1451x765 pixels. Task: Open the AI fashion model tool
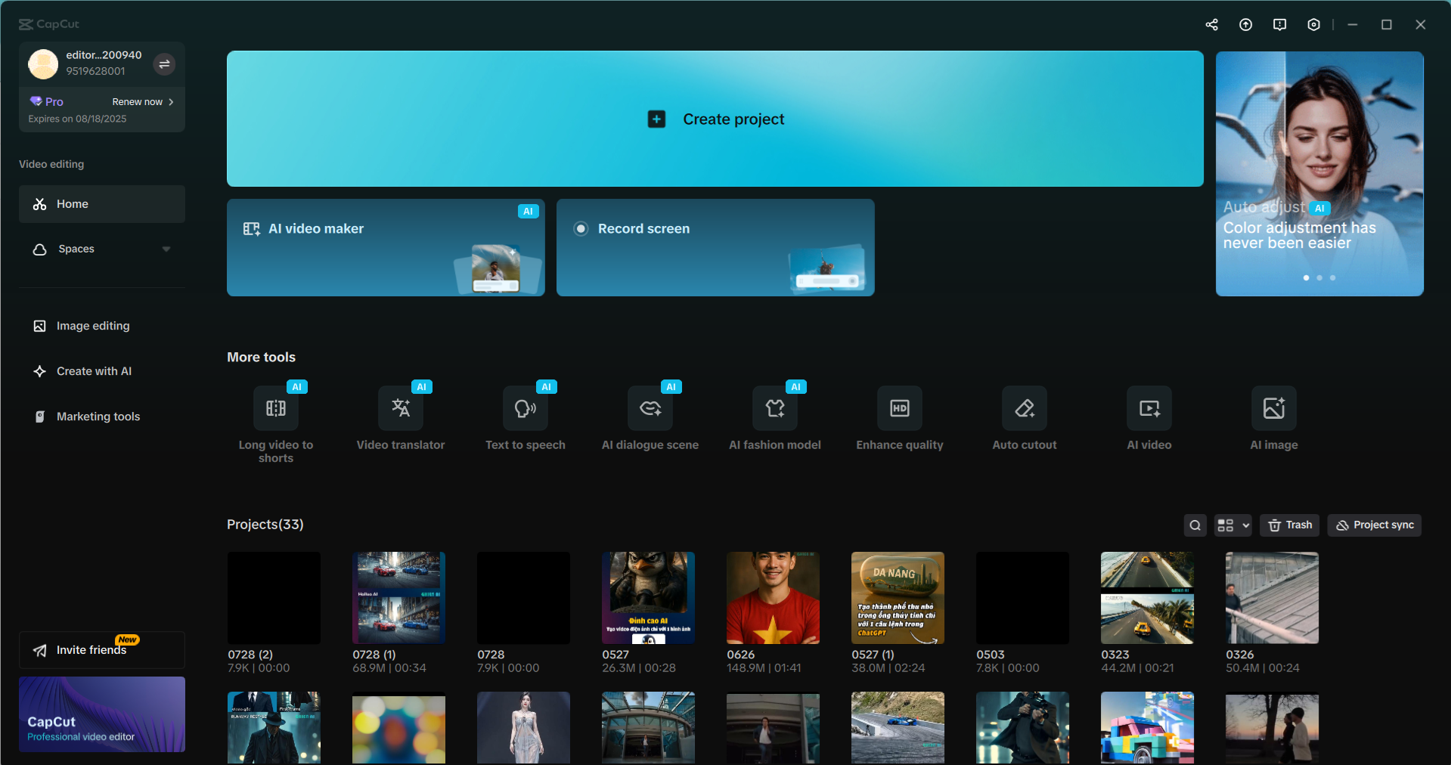(x=774, y=409)
